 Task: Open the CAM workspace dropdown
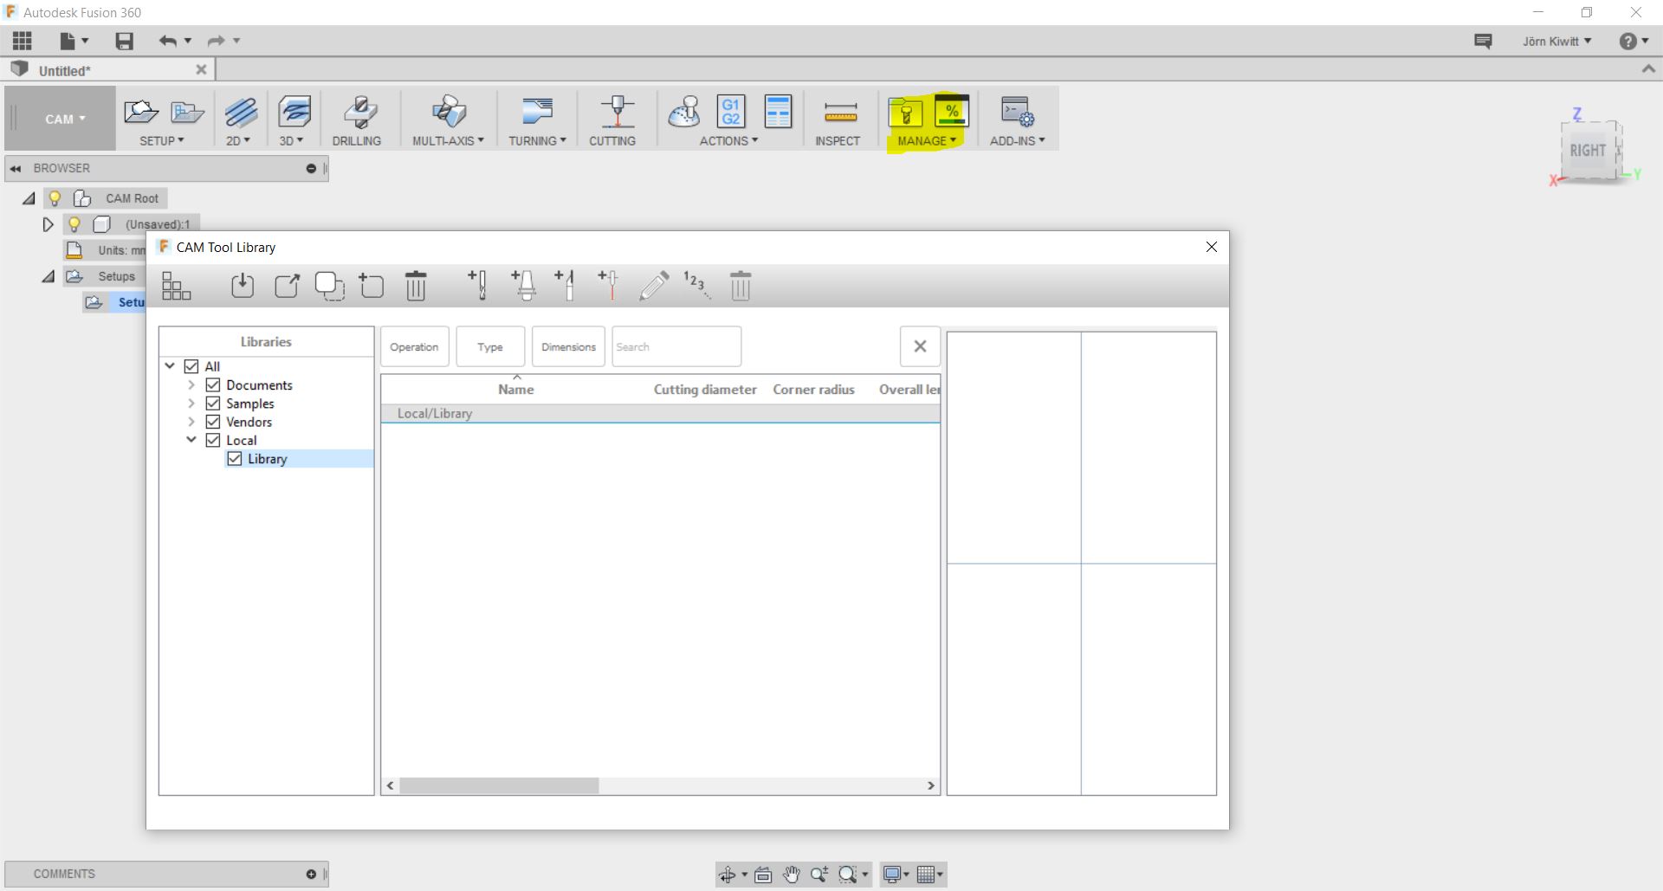pos(66,119)
